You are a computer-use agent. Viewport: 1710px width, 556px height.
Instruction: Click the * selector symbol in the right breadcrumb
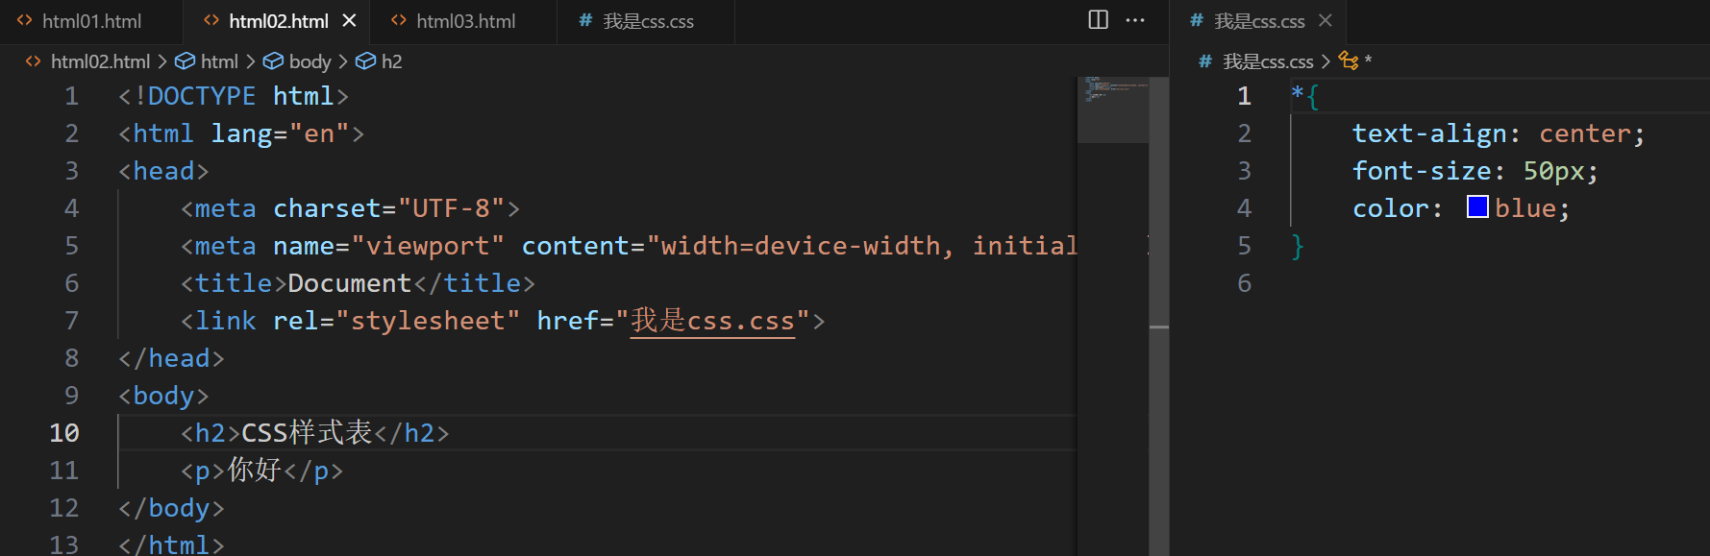tap(1368, 61)
